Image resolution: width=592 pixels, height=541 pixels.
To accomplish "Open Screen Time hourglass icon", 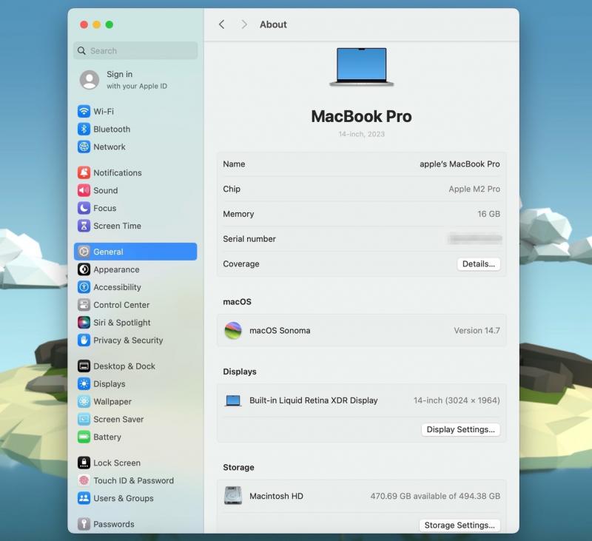I will click(84, 226).
